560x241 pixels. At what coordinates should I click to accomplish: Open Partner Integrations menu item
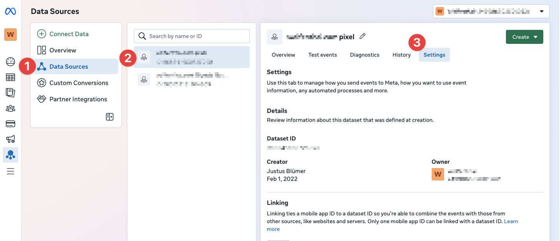coord(78,99)
